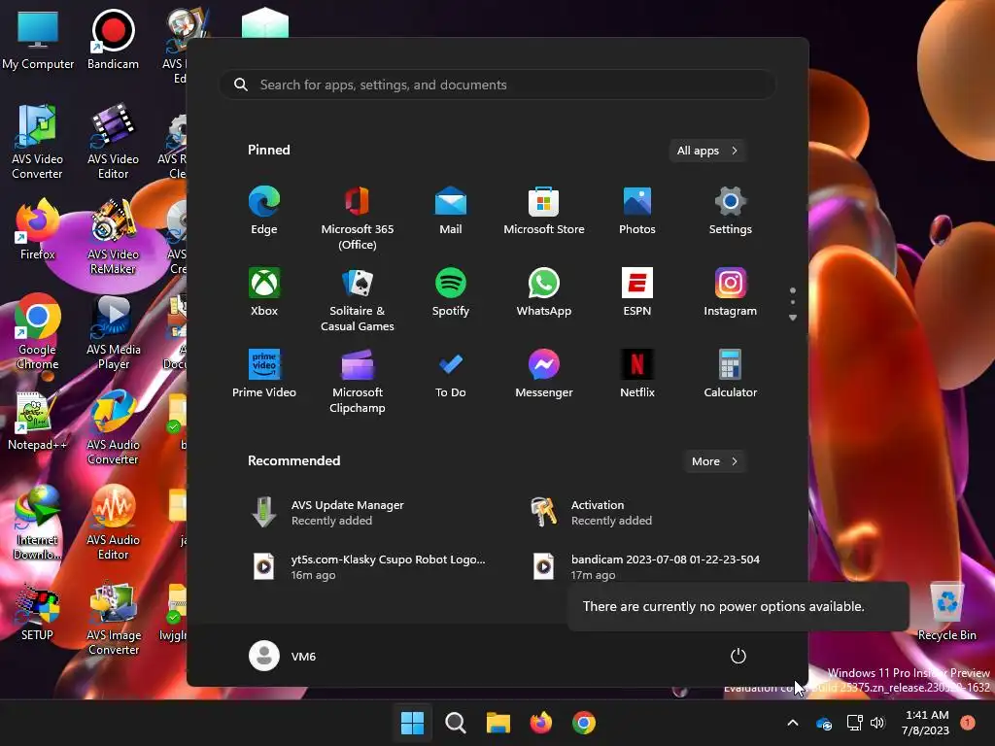
Task: Open the Calculator app
Action: pyautogui.click(x=731, y=374)
